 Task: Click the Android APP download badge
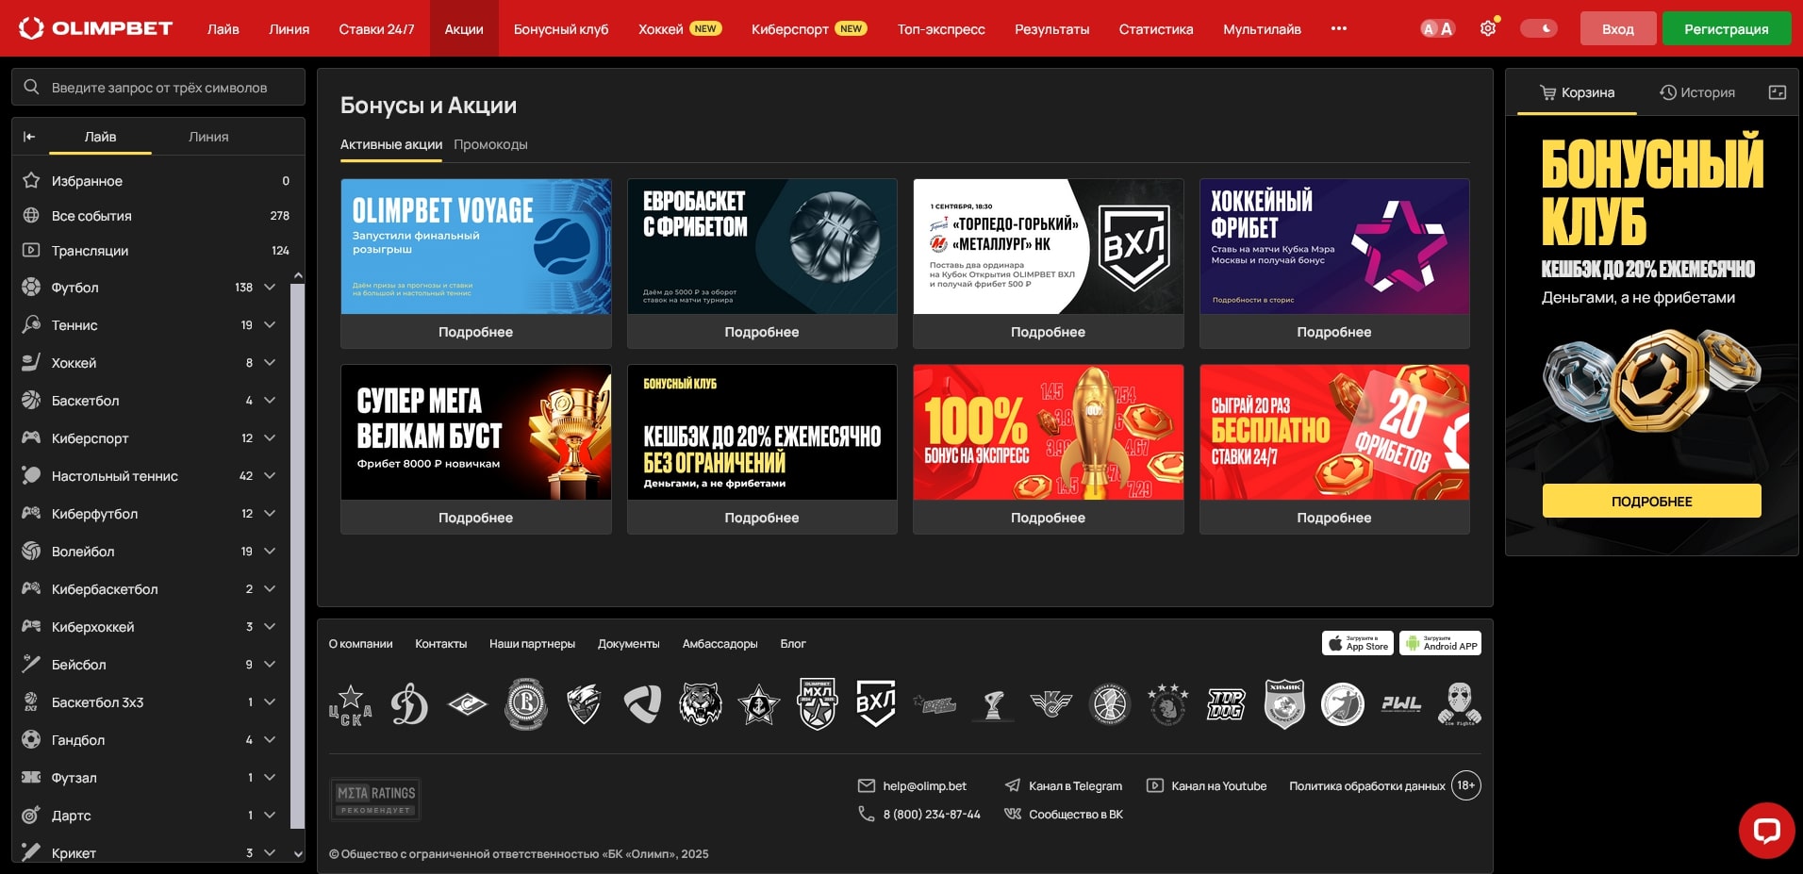(x=1440, y=643)
